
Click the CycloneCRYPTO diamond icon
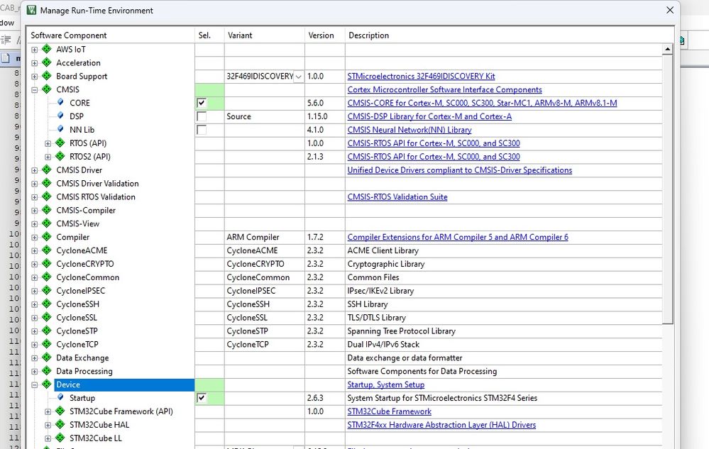click(47, 263)
